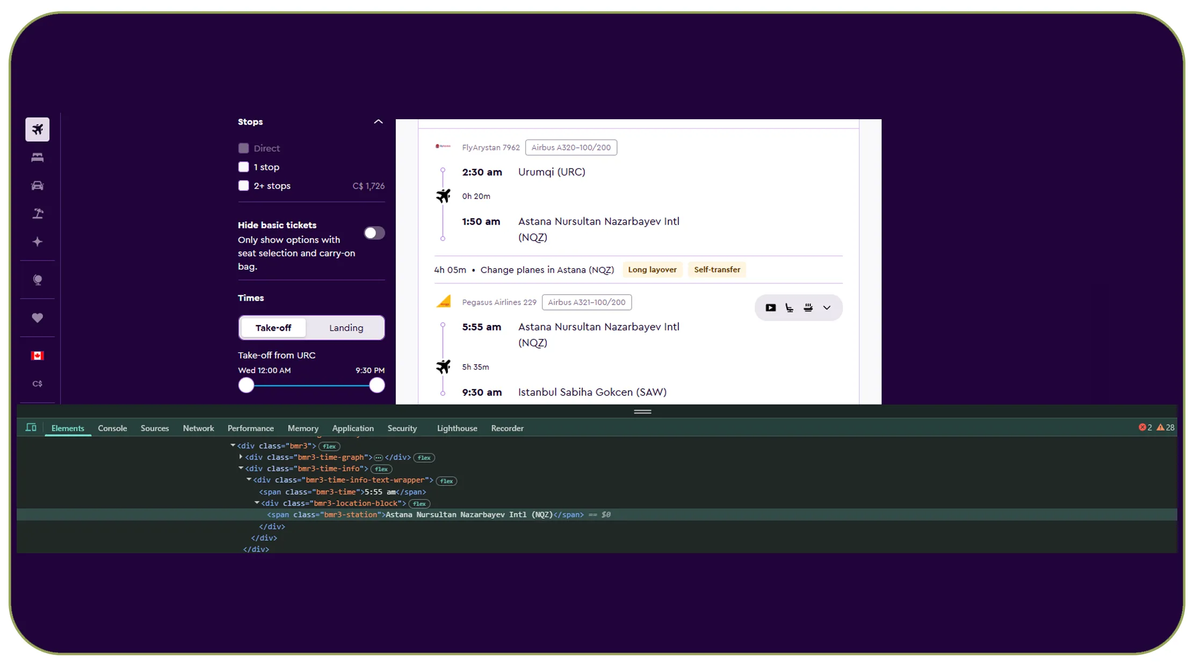The width and height of the screenshot is (1194, 666).
Task: Switch to the Elements tab
Action: click(68, 428)
